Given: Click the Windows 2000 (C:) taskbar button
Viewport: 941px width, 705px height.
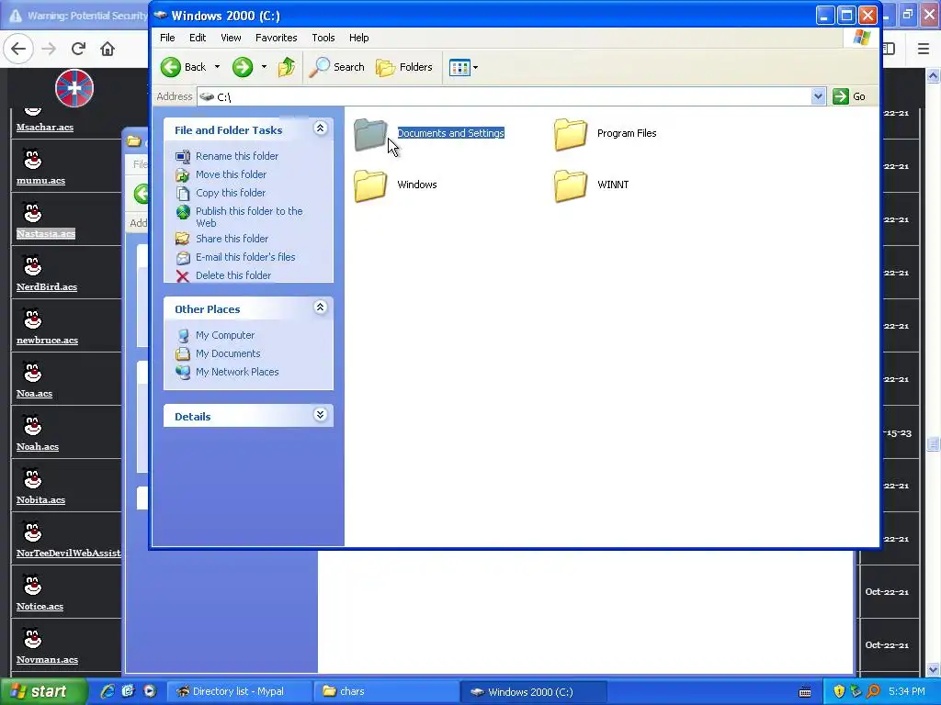Looking at the screenshot, I should click(x=534, y=691).
